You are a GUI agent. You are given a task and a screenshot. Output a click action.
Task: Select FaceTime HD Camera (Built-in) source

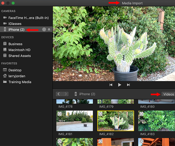click(26, 18)
